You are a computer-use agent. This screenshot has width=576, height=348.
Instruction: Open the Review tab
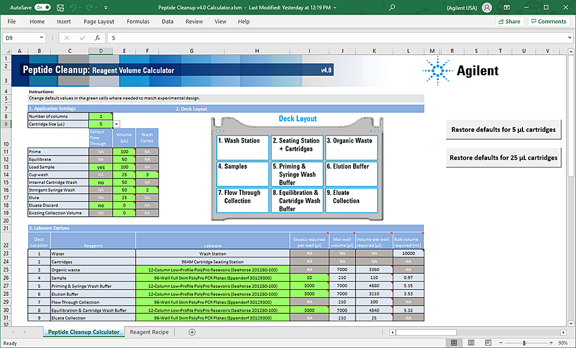click(x=194, y=22)
